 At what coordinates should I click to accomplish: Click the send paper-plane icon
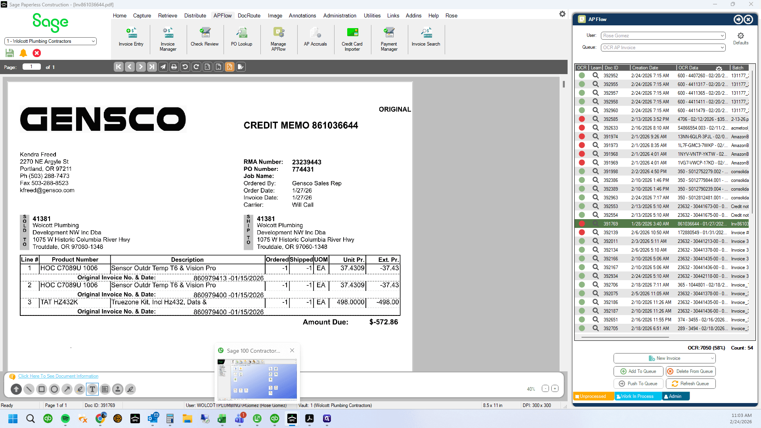click(x=163, y=67)
